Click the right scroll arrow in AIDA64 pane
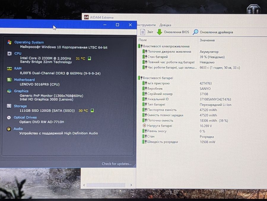Image resolution: width=267 pixels, height=201 pixels. (x=131, y=185)
